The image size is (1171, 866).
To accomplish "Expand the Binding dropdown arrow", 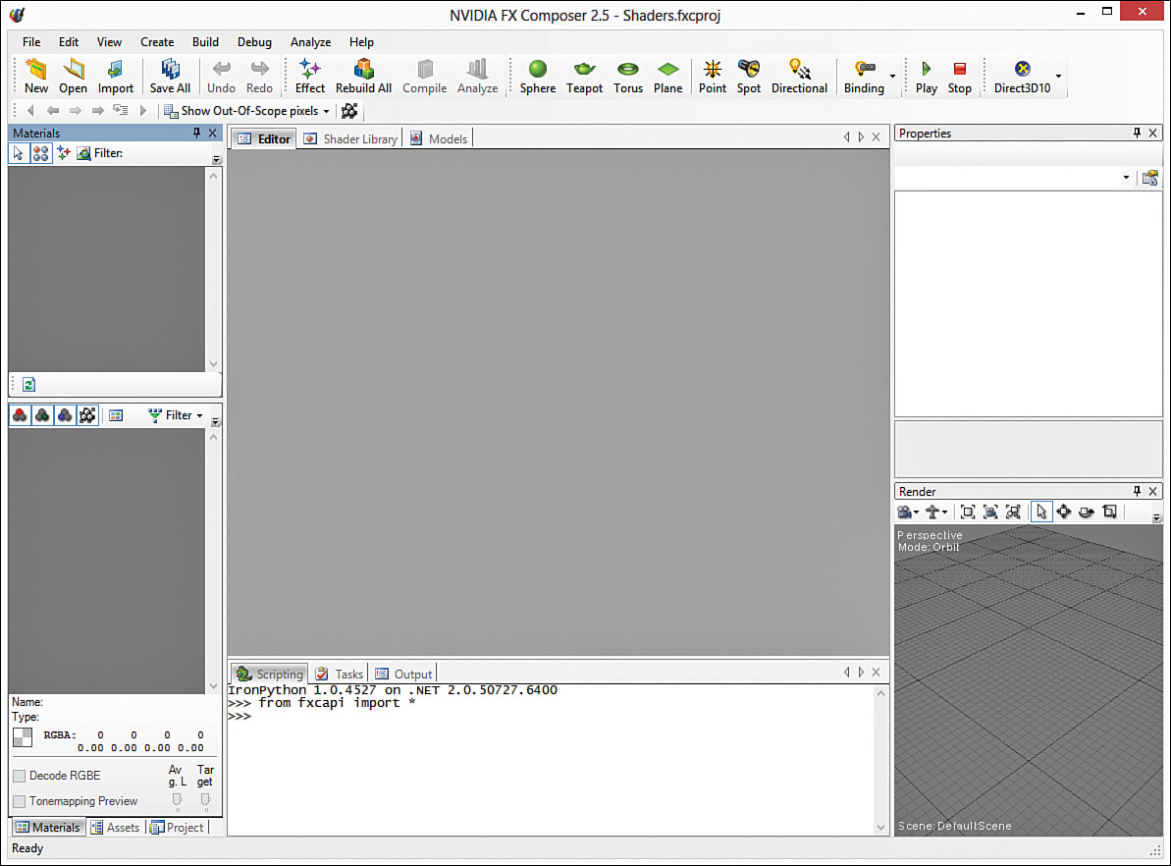I will point(892,77).
